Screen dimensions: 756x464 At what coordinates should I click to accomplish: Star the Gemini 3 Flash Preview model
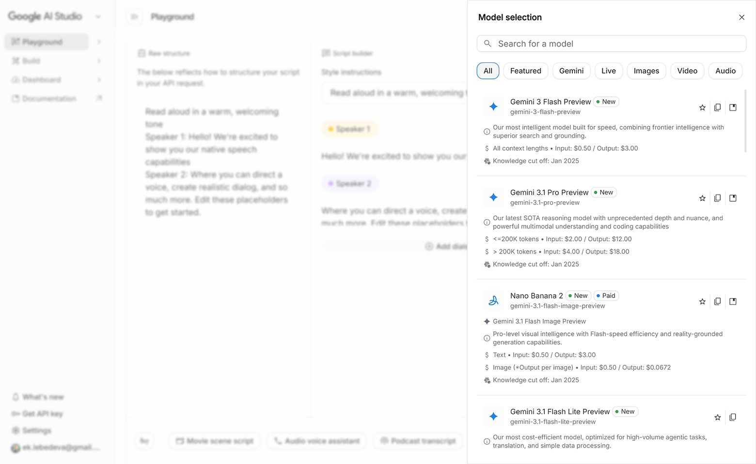702,107
